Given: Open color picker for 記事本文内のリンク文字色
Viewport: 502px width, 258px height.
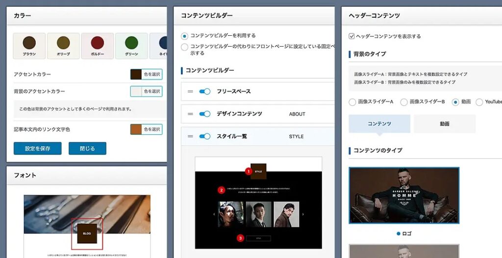Looking at the screenshot, I should click(x=146, y=129).
